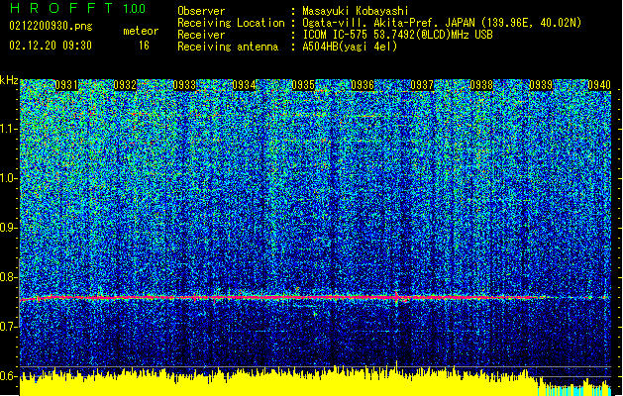Select the A504HB(yagi 4el) antenna text
Screen dimensions: 623x396
(350, 47)
